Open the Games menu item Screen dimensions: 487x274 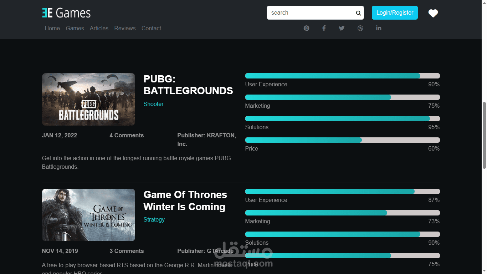(75, 28)
